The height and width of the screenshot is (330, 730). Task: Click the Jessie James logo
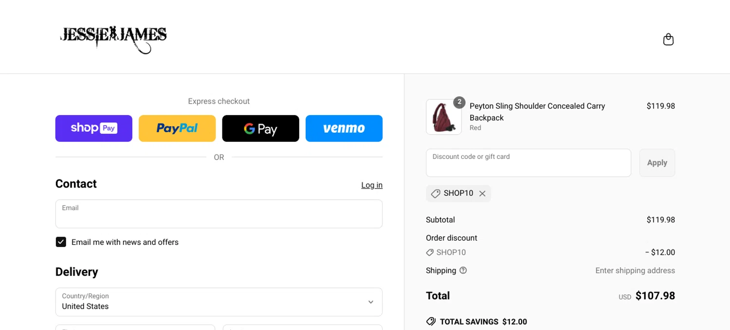tap(113, 39)
